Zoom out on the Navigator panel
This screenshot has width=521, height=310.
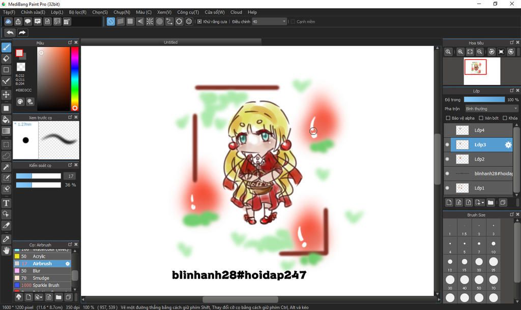click(479, 52)
